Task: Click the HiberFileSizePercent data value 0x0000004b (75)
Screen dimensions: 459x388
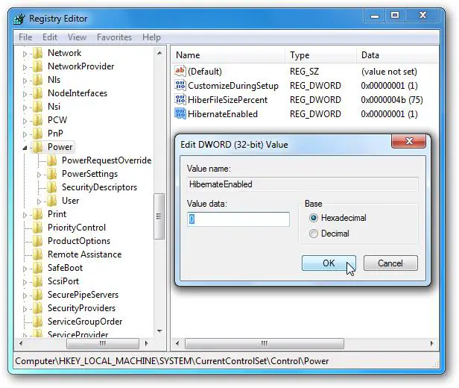Action: (x=392, y=100)
